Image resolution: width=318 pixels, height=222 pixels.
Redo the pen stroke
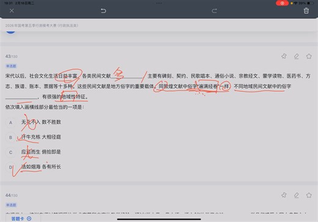214,10
